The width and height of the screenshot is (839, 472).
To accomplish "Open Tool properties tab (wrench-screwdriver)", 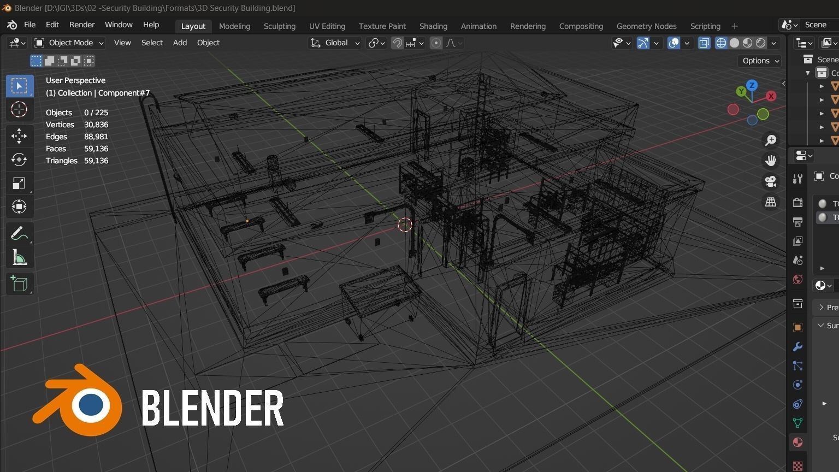I will tap(797, 179).
